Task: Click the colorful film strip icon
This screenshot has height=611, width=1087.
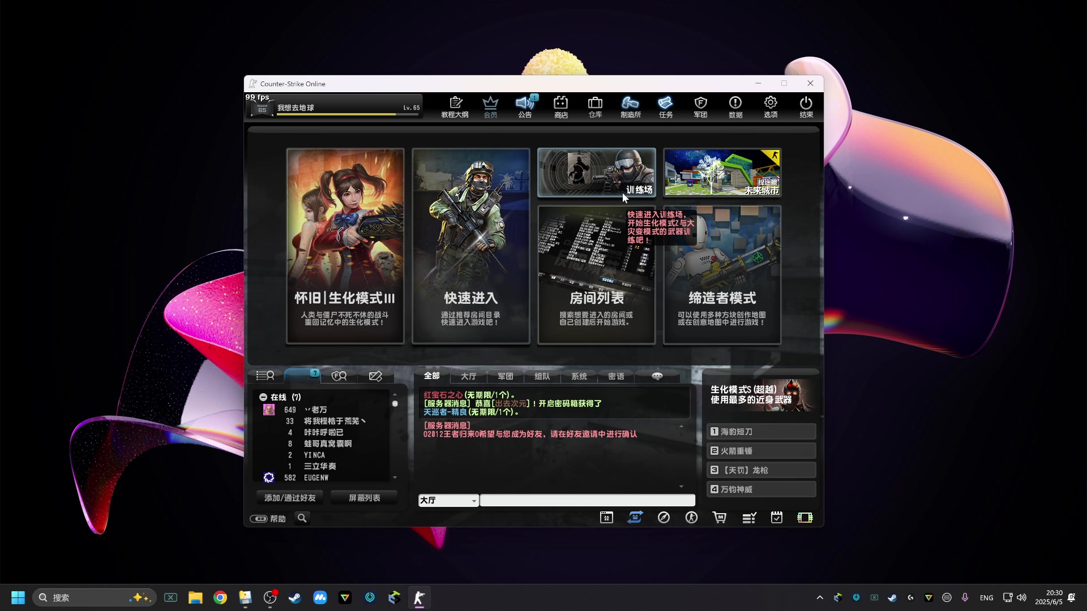Action: 804,518
